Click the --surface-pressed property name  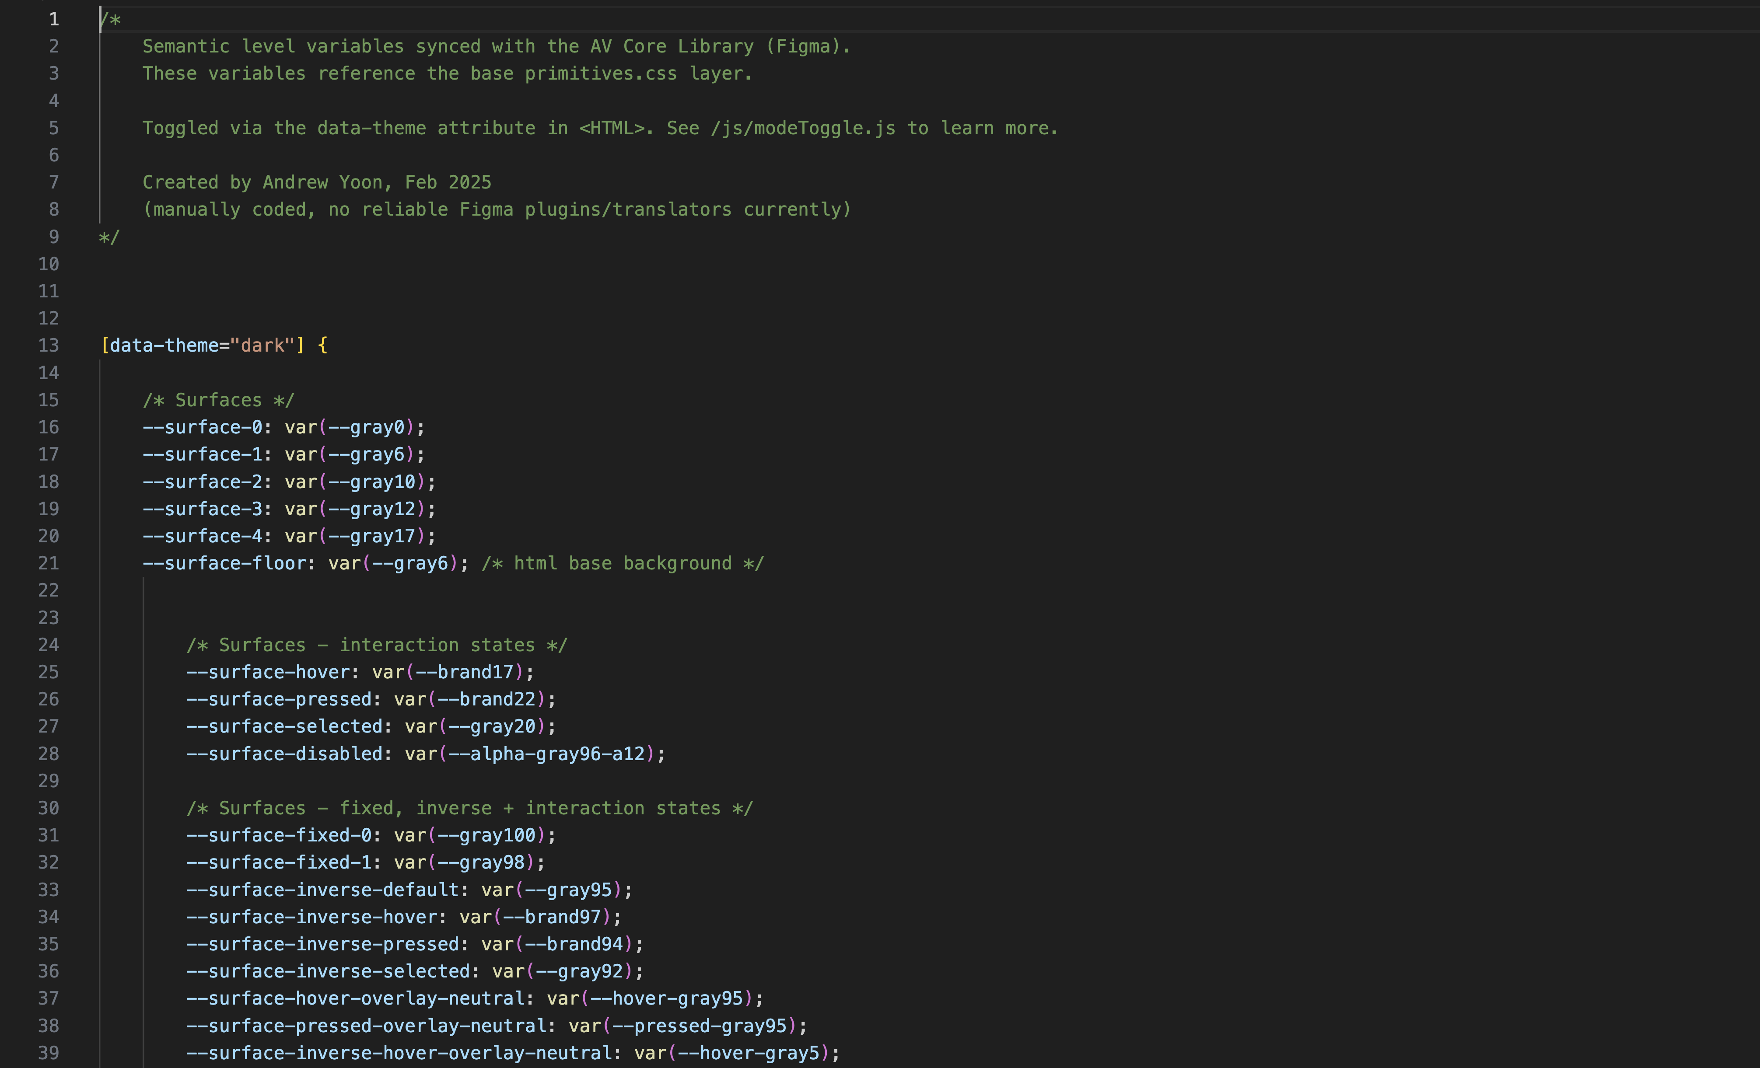(x=279, y=699)
